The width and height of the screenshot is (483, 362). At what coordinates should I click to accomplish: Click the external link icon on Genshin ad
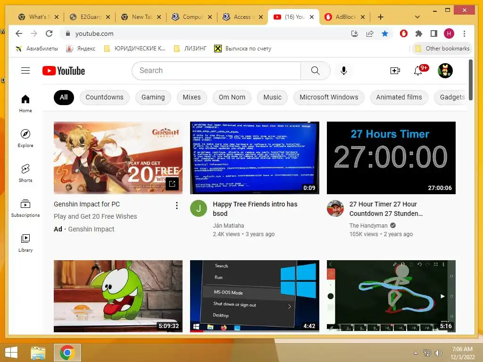(172, 184)
